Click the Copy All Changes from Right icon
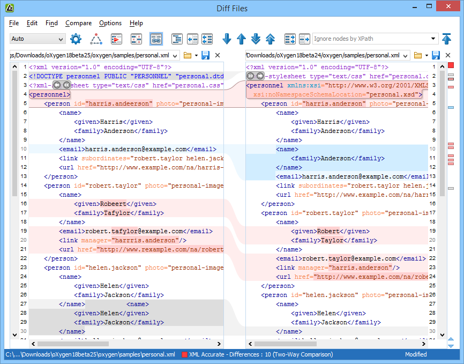464x364 pixels. (207, 39)
